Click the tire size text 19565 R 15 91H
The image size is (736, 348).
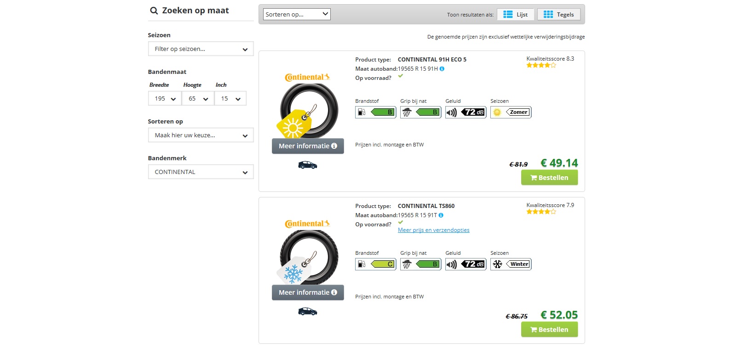click(418, 69)
